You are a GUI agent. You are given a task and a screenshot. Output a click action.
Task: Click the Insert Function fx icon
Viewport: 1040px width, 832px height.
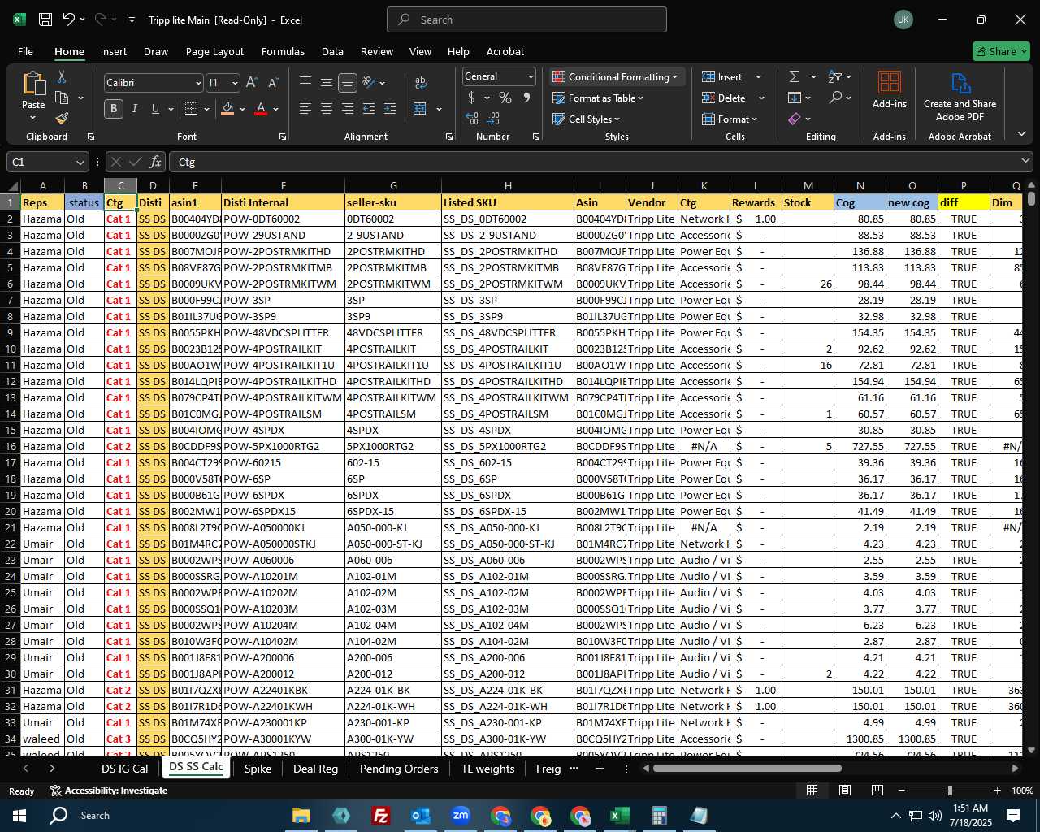coord(156,162)
